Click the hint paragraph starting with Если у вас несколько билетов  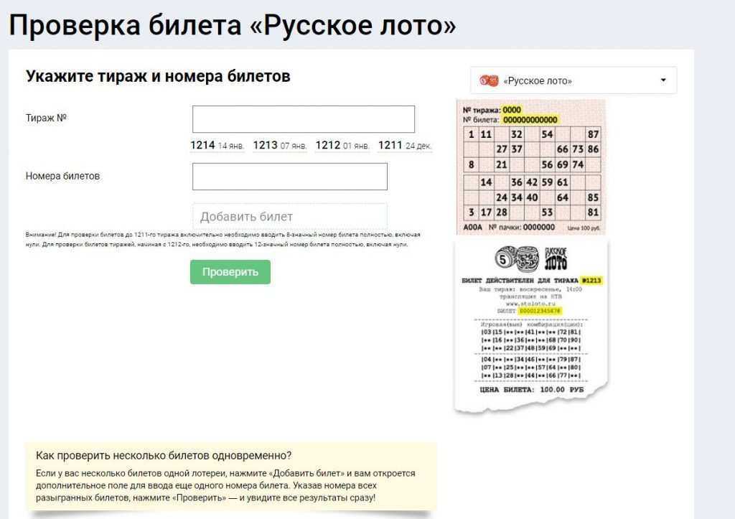[x=225, y=485]
